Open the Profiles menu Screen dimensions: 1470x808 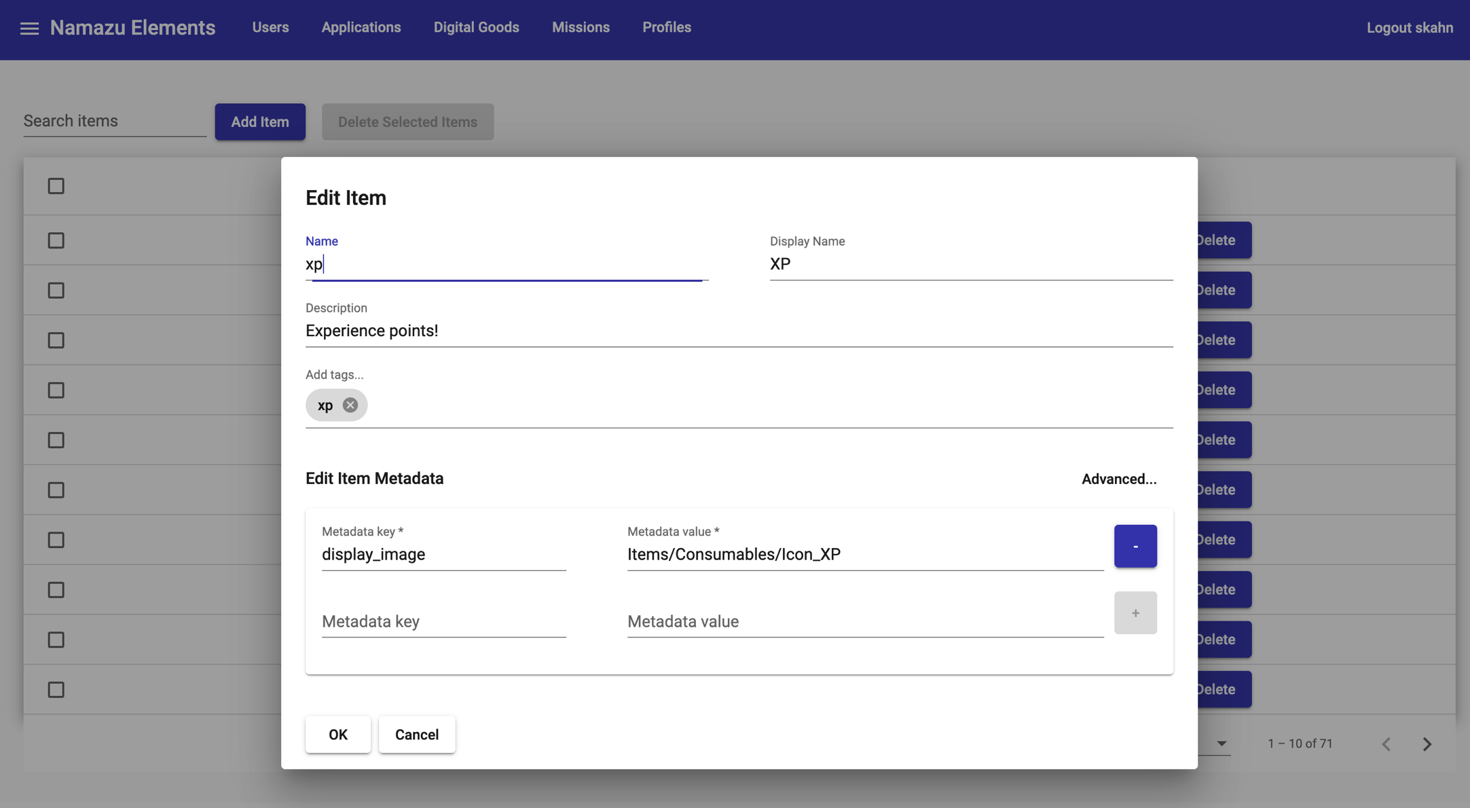click(x=666, y=28)
